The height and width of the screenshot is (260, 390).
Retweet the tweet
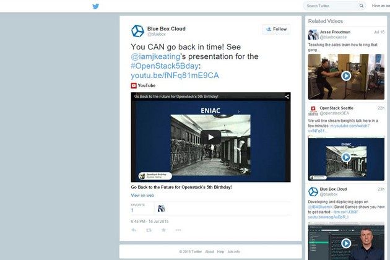coord(149,230)
